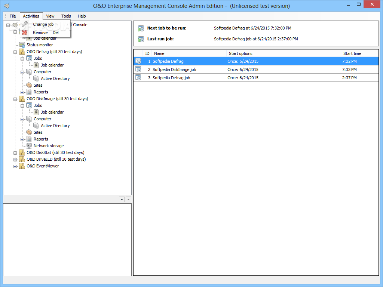Click the down-arrow panel splitter button
This screenshot has height=287, width=383.
(x=122, y=200)
